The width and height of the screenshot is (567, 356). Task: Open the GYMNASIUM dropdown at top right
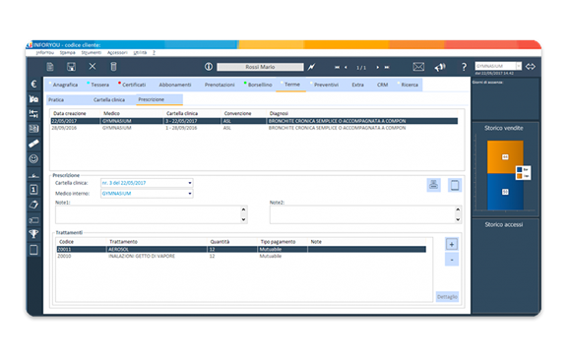(x=519, y=66)
